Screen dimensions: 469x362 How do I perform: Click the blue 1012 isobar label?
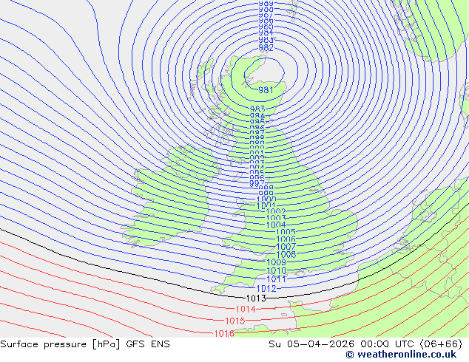point(266,289)
